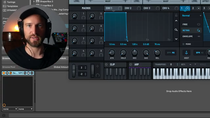Open plug-in window with wrench icon
The image size is (210, 118).
10,73
